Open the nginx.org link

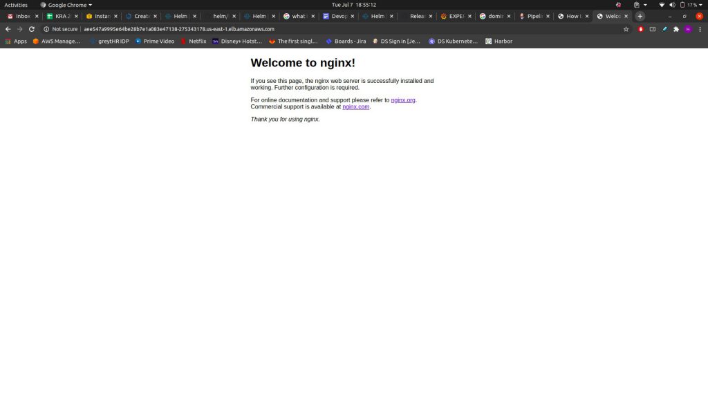pos(403,99)
